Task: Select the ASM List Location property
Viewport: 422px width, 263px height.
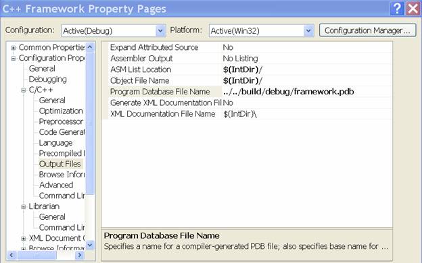Action: [x=141, y=69]
